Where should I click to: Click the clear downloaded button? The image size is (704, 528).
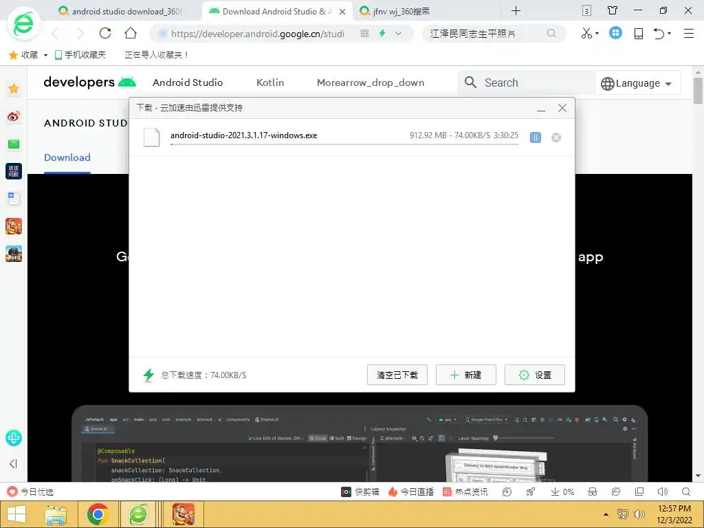(x=397, y=375)
